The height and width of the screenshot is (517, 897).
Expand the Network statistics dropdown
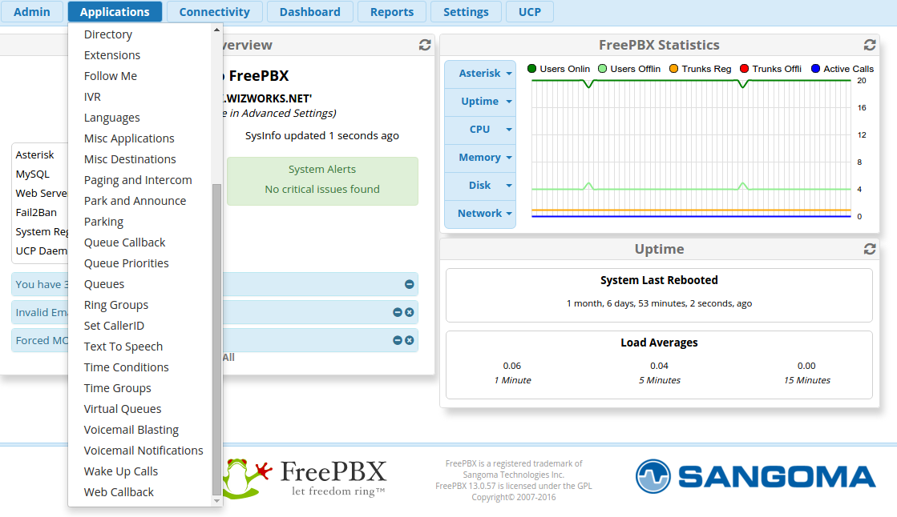[480, 214]
